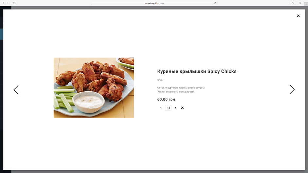The width and height of the screenshot is (308, 173).
Task: Show all tabs overview in Safari
Action: tap(300, 3)
